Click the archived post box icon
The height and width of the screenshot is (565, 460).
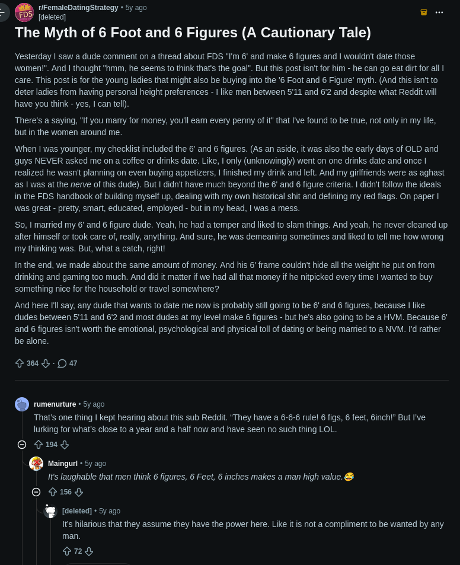[x=424, y=12]
